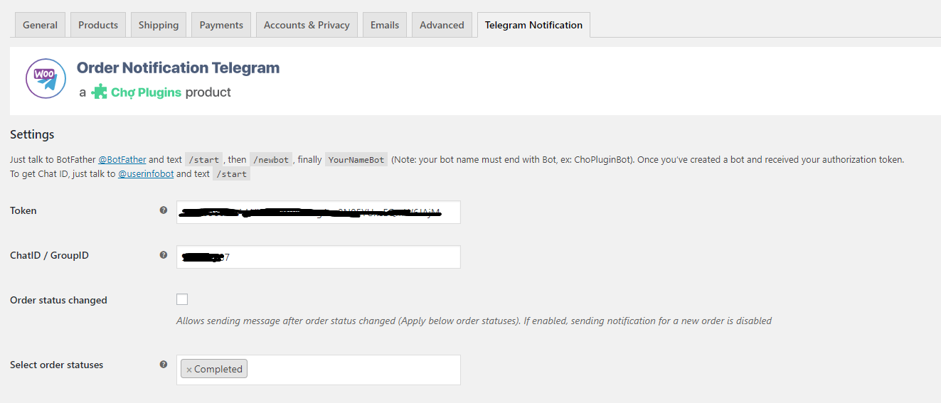Go to the Payments tab

click(x=221, y=25)
